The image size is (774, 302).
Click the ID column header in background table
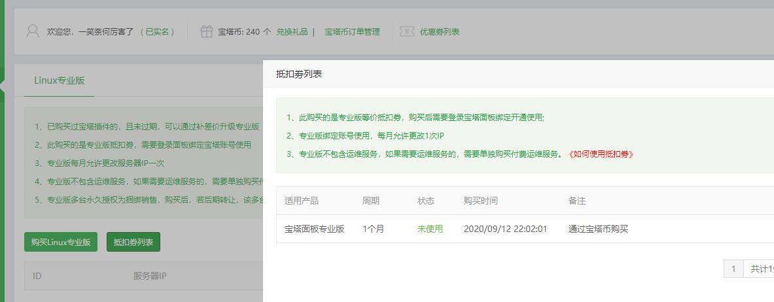(37, 276)
